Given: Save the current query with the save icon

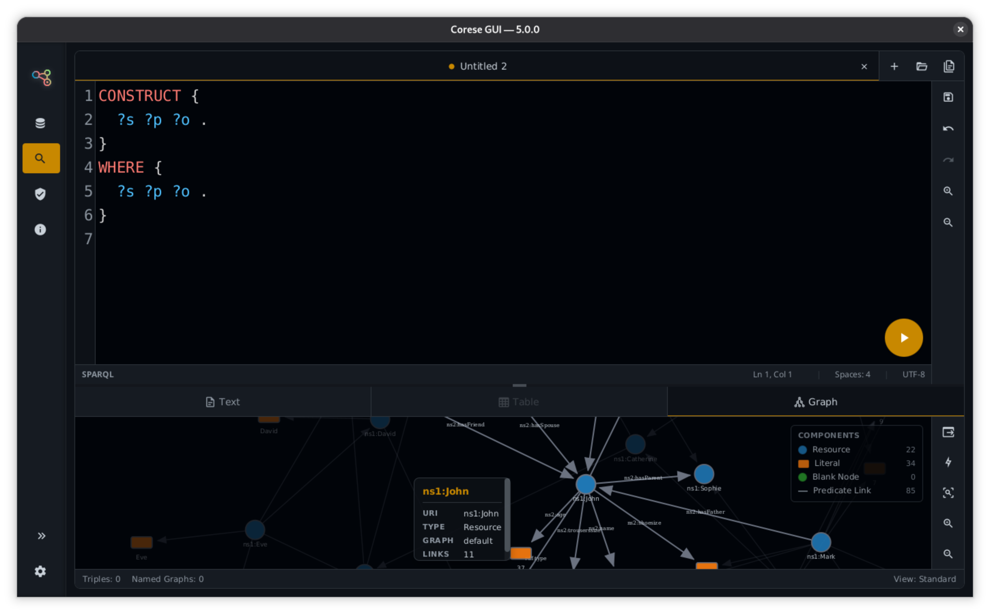Looking at the screenshot, I should [x=949, y=97].
